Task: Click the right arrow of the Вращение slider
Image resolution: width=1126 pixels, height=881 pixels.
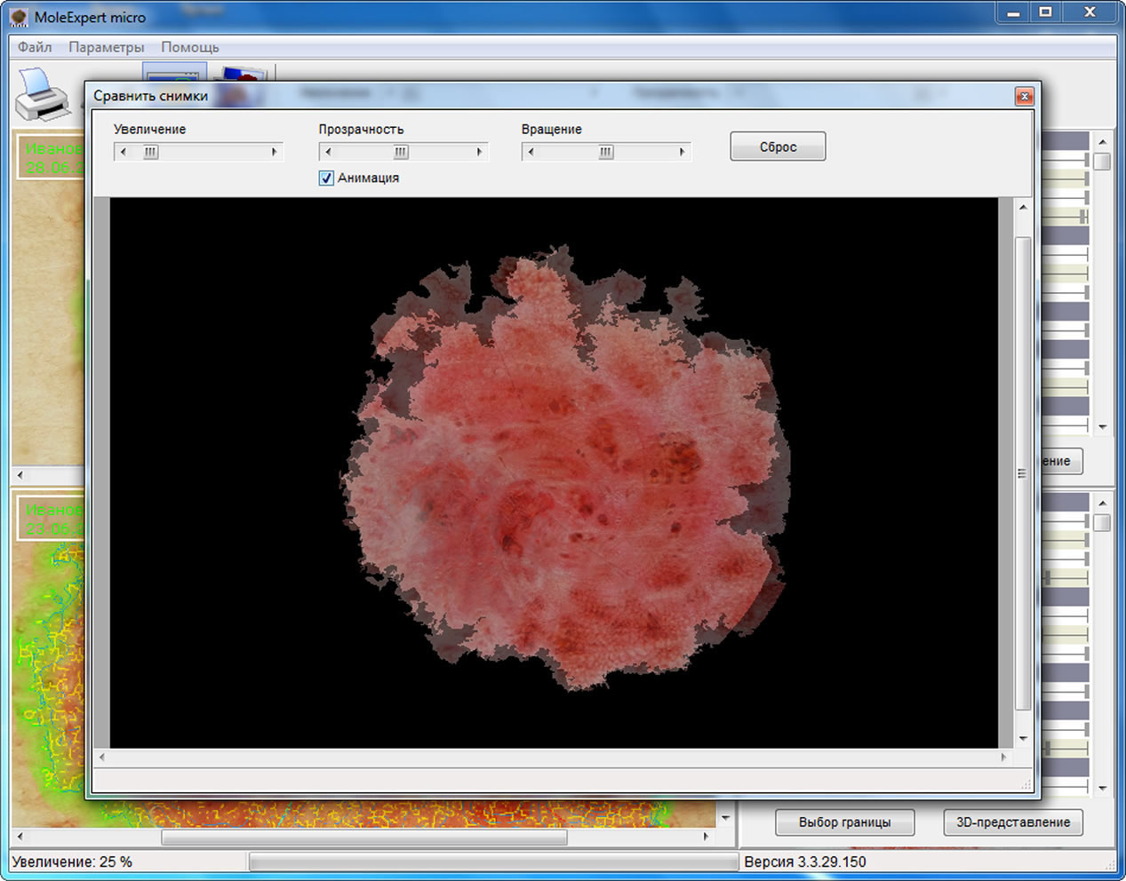Action: click(x=682, y=152)
